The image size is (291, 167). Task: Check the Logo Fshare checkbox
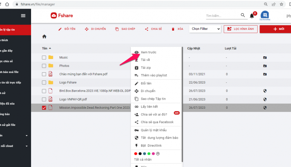(44, 82)
